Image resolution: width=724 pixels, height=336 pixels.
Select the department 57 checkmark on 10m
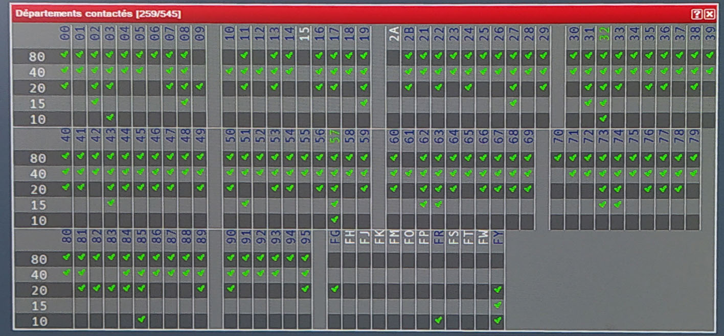pos(334,220)
